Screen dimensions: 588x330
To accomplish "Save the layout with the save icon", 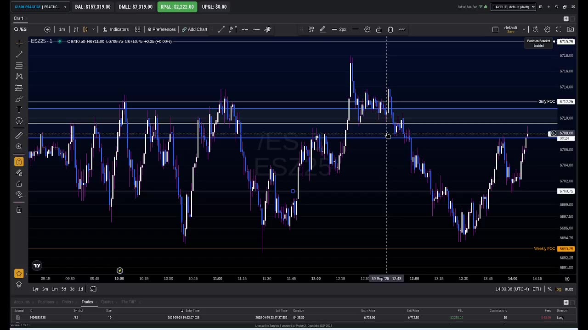I will click(x=541, y=7).
